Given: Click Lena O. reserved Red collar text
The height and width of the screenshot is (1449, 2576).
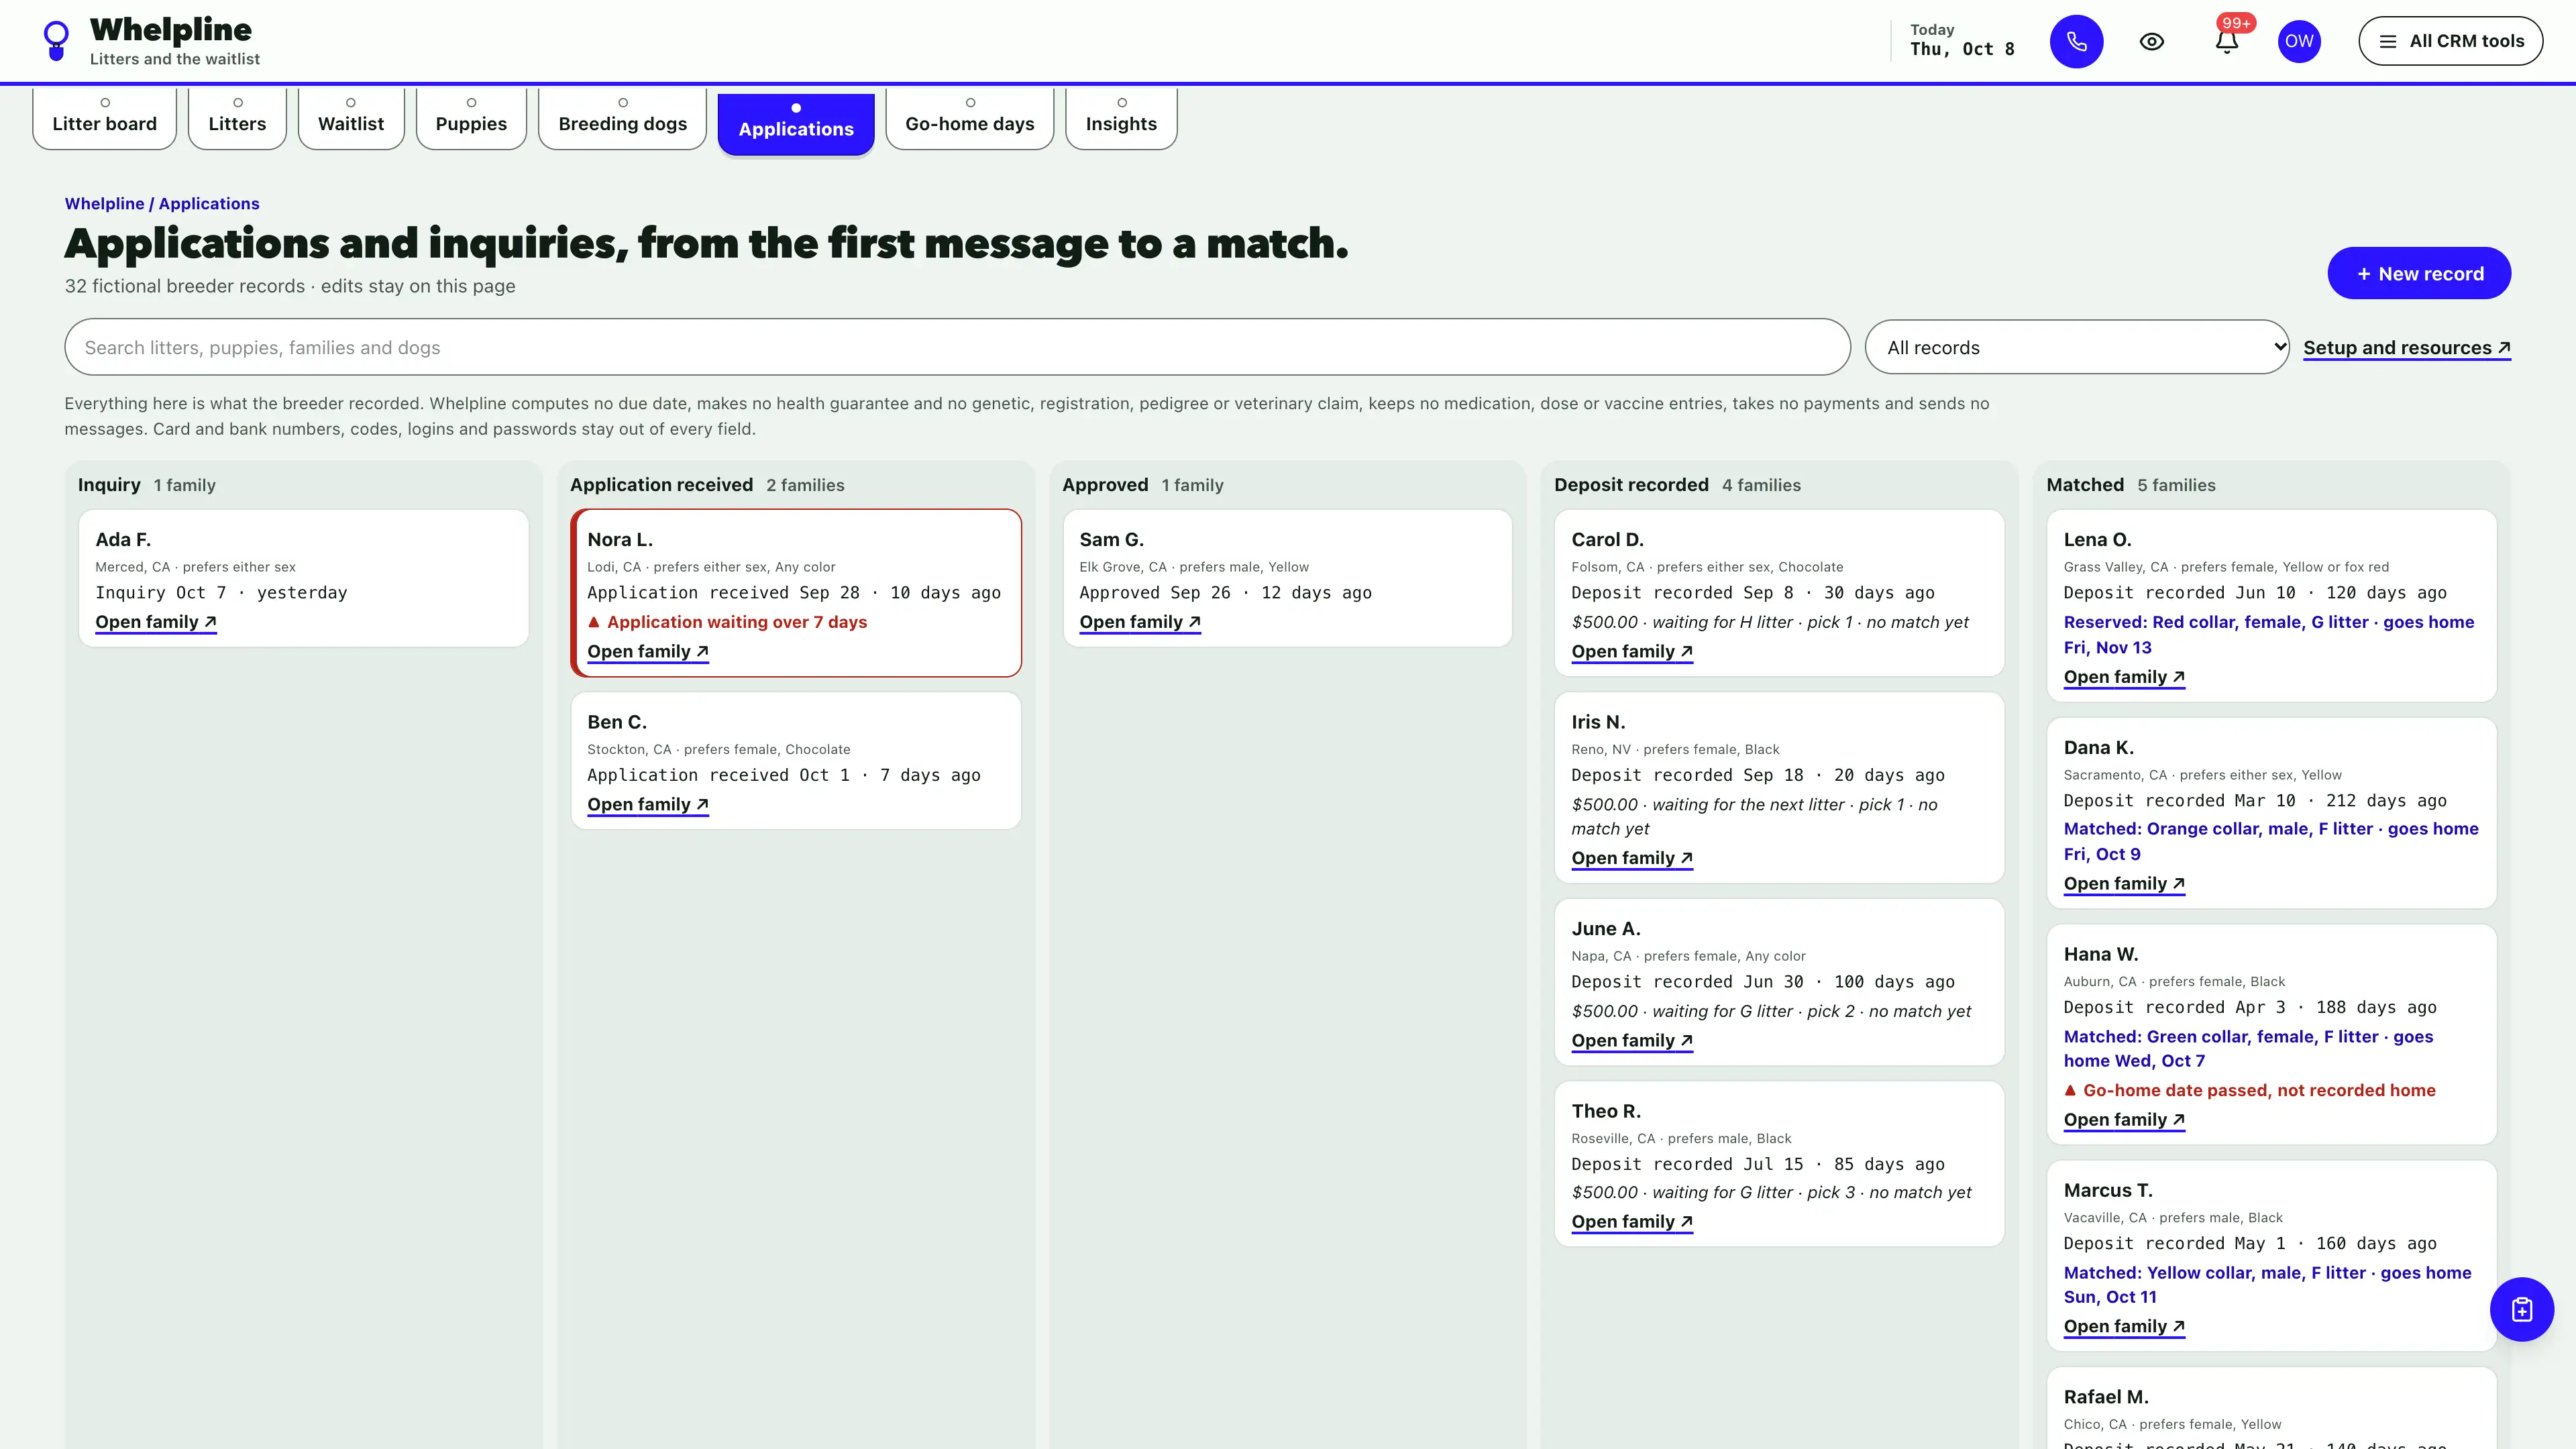Looking at the screenshot, I should click(2269, 635).
